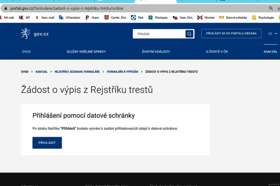The width and height of the screenshot is (280, 186).
Task: Select the O životě v ČR menu
Action: point(216,52)
